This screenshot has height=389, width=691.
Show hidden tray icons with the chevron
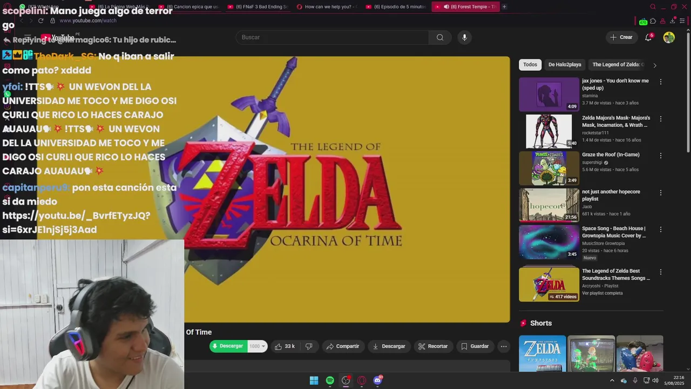tap(612, 380)
